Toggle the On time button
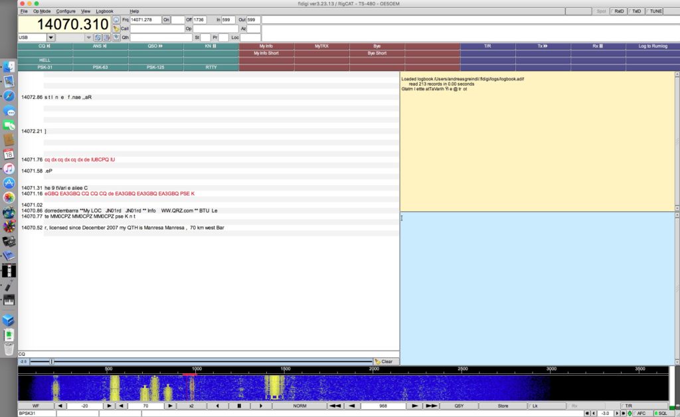Screen dimensions: 680x417 point(166,19)
